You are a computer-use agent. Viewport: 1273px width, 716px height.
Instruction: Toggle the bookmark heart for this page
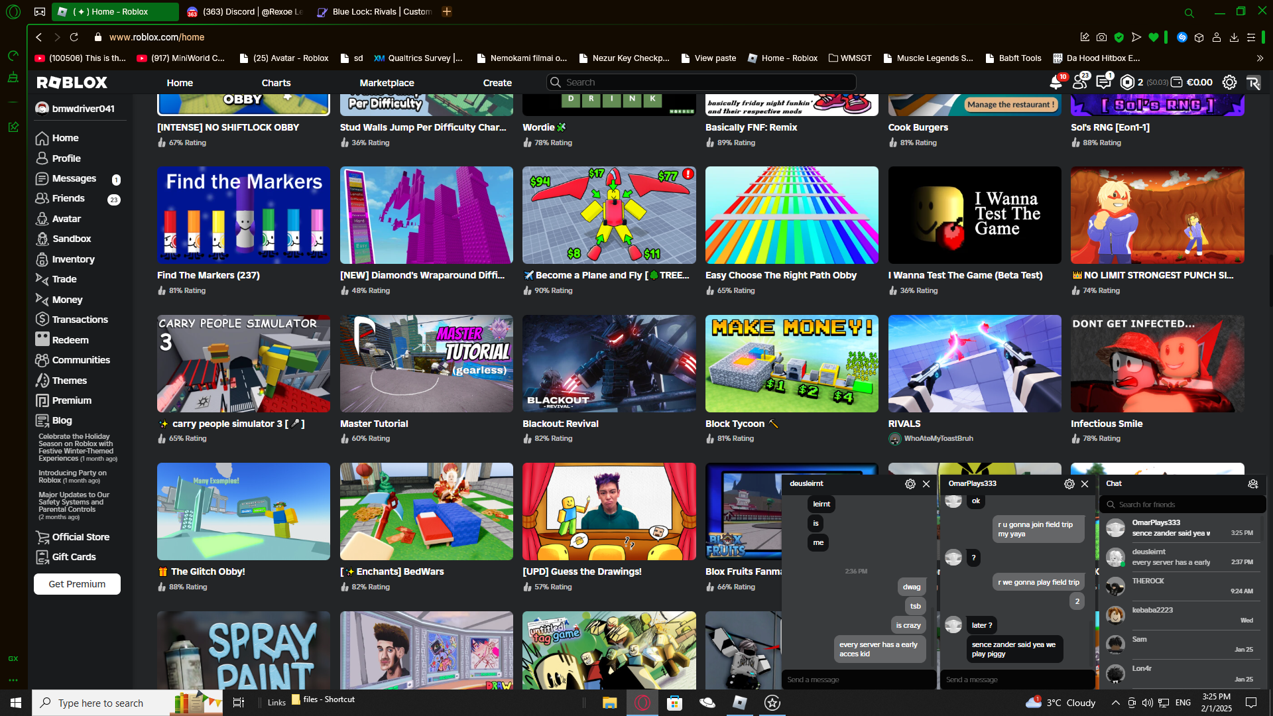[1154, 38]
